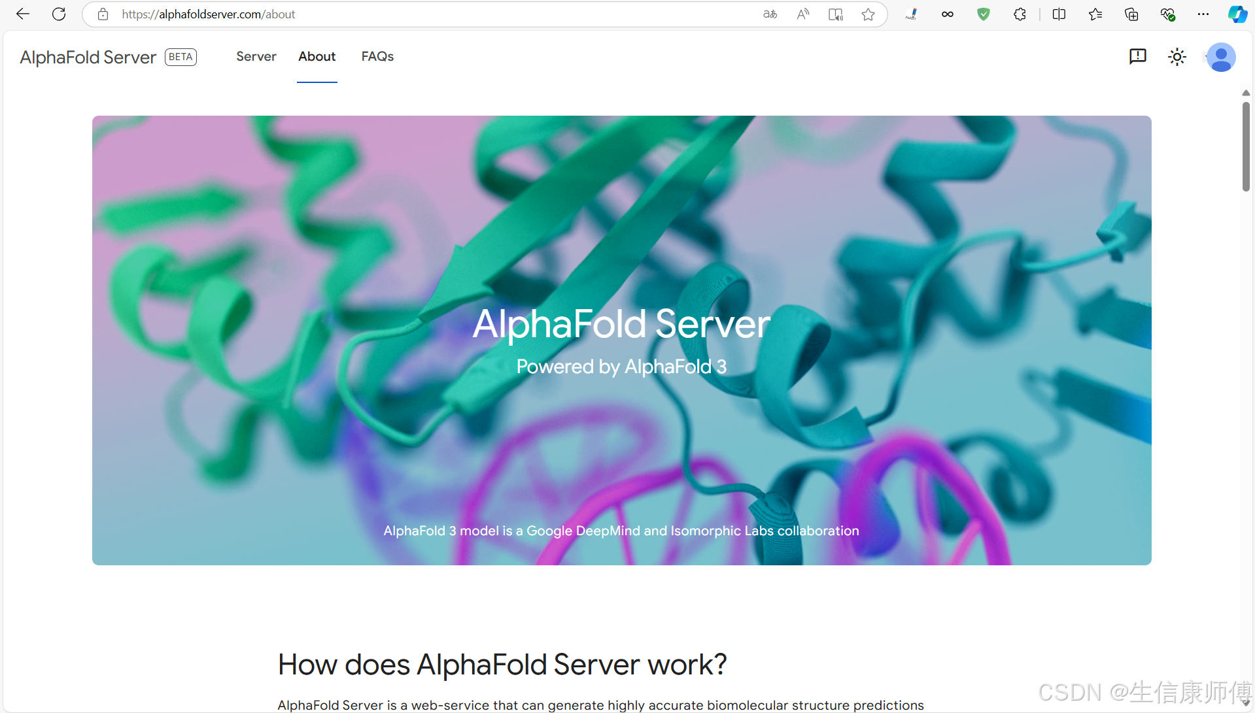
Task: Click the send feedback icon in header
Action: pos(1138,57)
